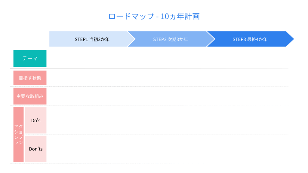Click the slide title ロードマップ - 10ヵ年計画
Screen dimensions: 308x173
[154, 16]
